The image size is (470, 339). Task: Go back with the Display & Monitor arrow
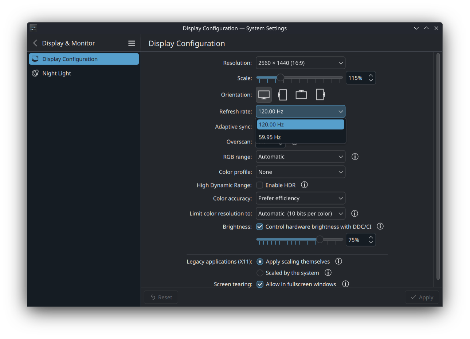click(x=35, y=43)
